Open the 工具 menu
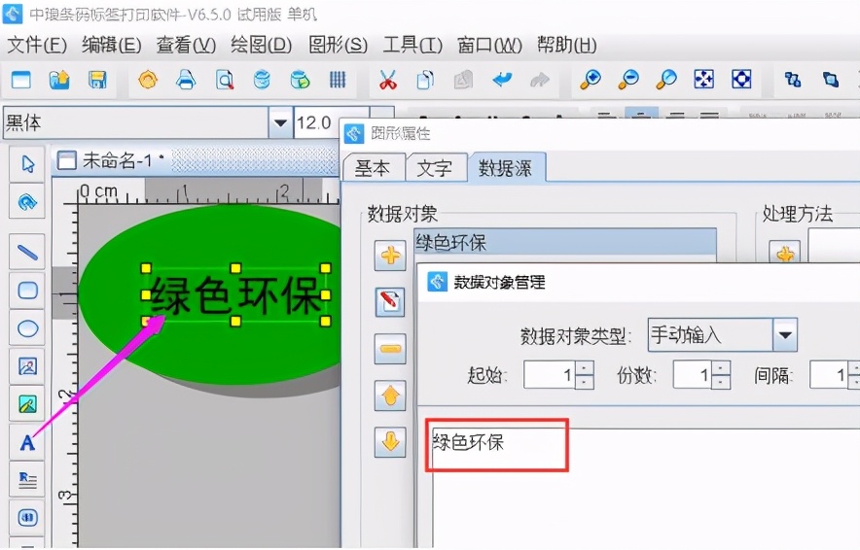The height and width of the screenshot is (550, 860). (412, 45)
